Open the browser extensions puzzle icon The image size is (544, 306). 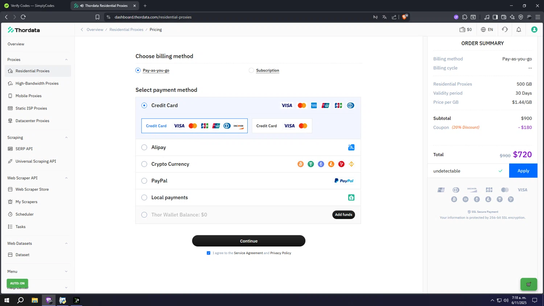pyautogui.click(x=465, y=17)
